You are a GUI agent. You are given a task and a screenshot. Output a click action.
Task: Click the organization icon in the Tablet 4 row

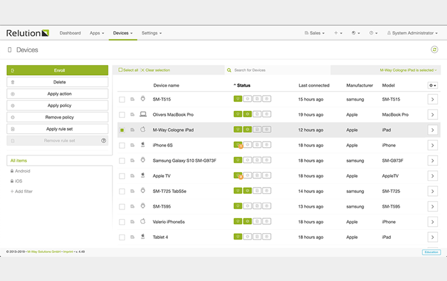coord(133,237)
